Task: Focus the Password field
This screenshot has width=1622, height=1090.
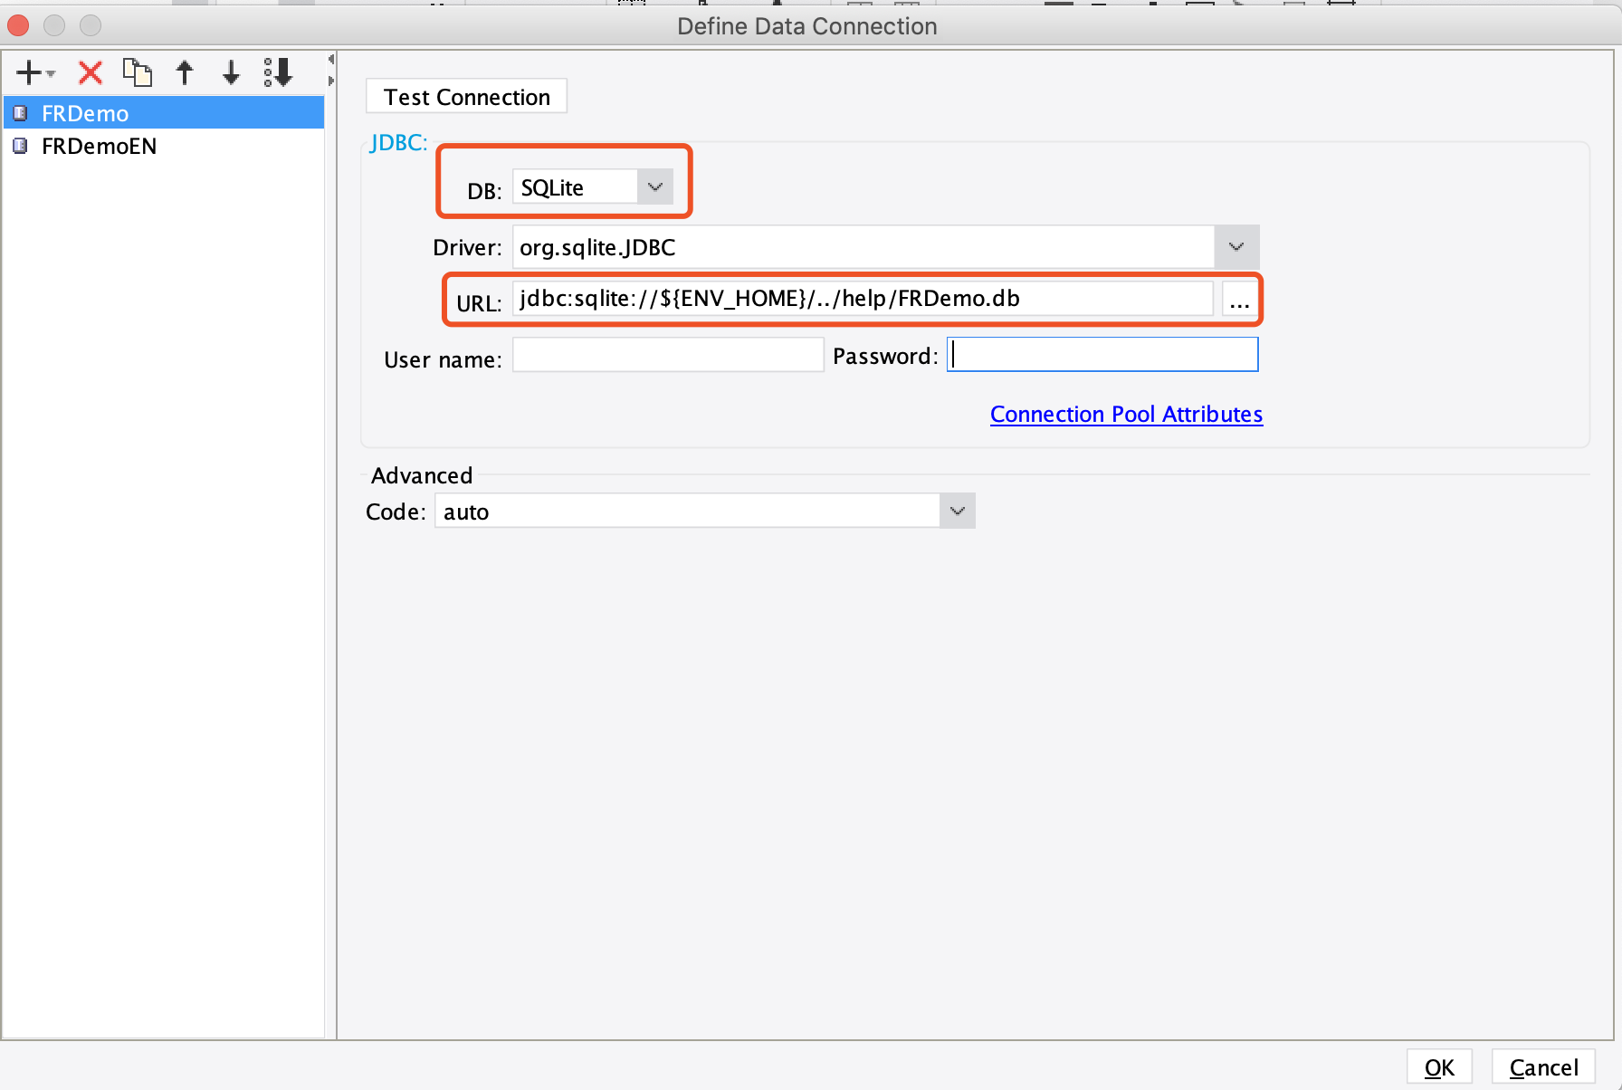Action: tap(1102, 355)
